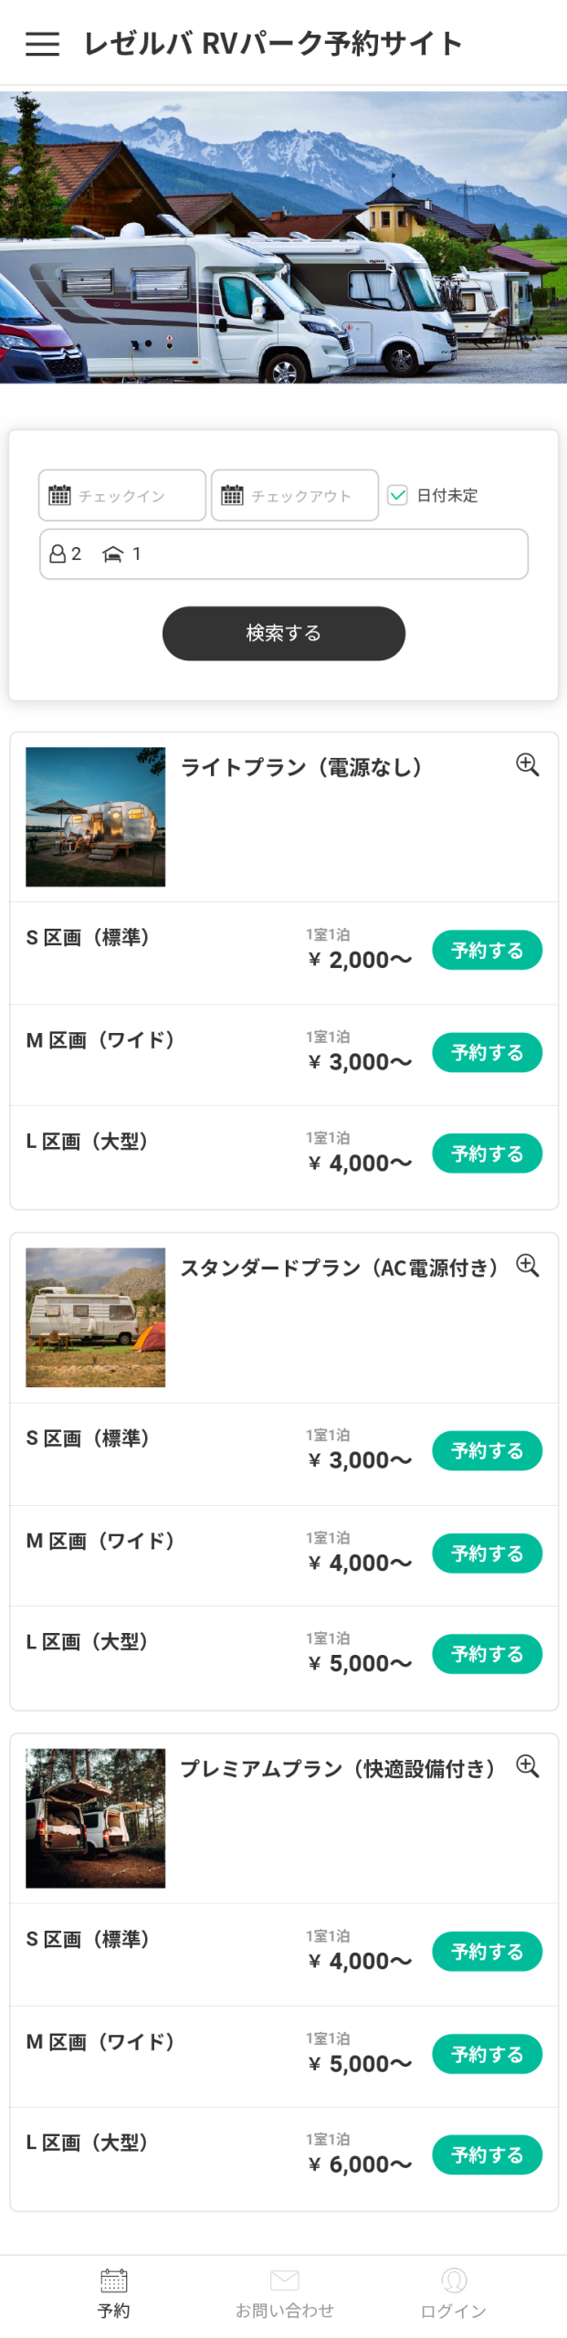This screenshot has width=567, height=2338.
Task: Toggle the 日付未定 checkbox
Action: (x=397, y=495)
